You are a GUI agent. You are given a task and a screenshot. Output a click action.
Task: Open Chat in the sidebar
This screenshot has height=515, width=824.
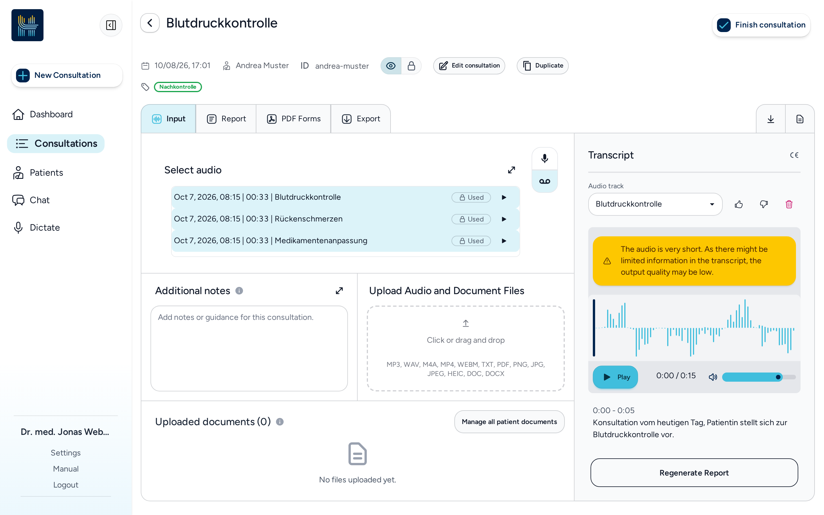(31, 200)
